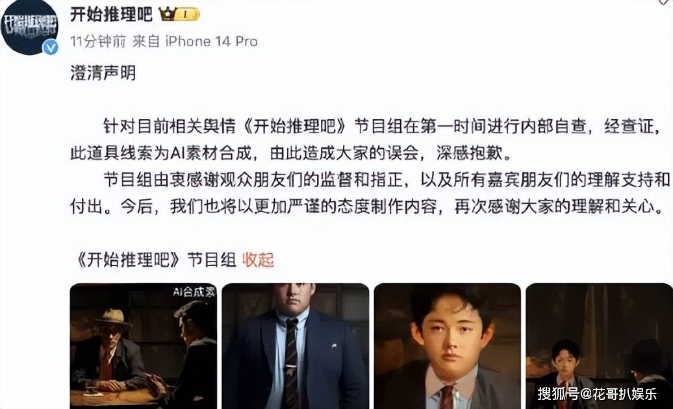Click the 澄清声明 heading text
Image resolution: width=673 pixels, height=409 pixels.
(103, 73)
